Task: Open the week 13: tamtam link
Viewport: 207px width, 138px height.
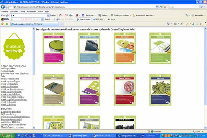Action: [x=10, y=84]
